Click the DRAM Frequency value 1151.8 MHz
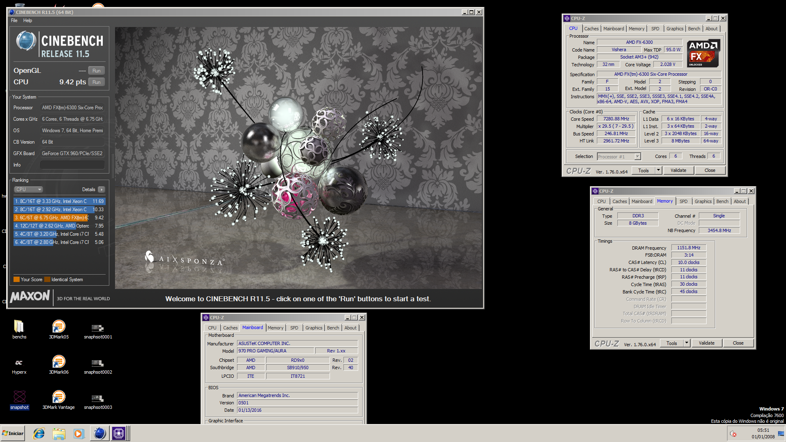The height and width of the screenshot is (442, 786). [689, 248]
